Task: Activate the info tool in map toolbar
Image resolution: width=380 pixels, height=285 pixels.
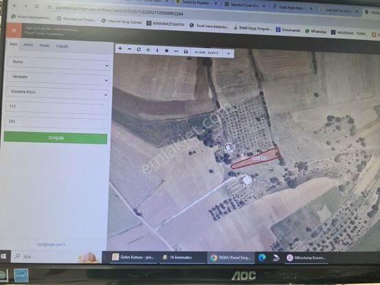Action: point(157,50)
